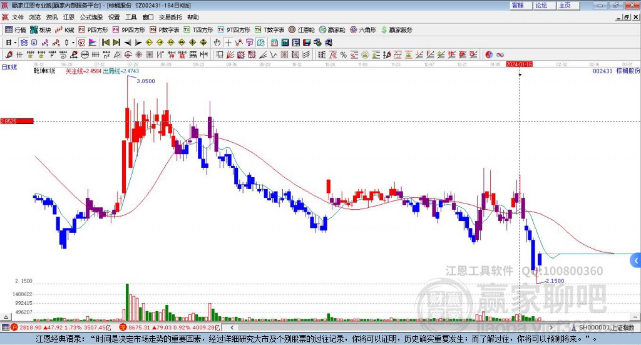Viewport: 641px width, 345px height.
Task: Open the calendar icon in toolbar
Action: click(x=274, y=43)
